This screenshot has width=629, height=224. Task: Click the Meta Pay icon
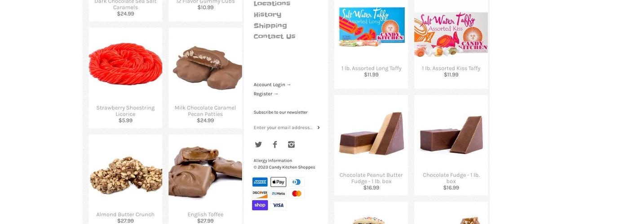click(278, 194)
